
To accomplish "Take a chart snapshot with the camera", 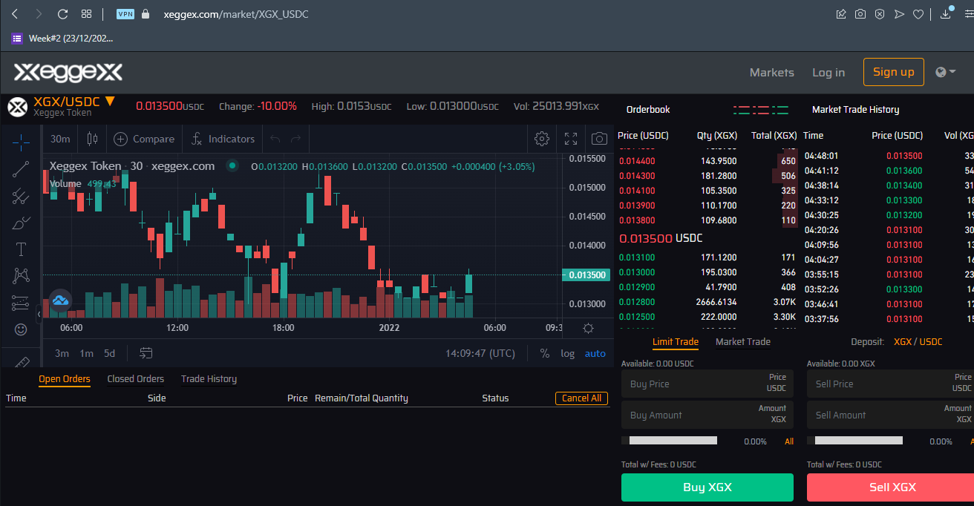I will [599, 139].
